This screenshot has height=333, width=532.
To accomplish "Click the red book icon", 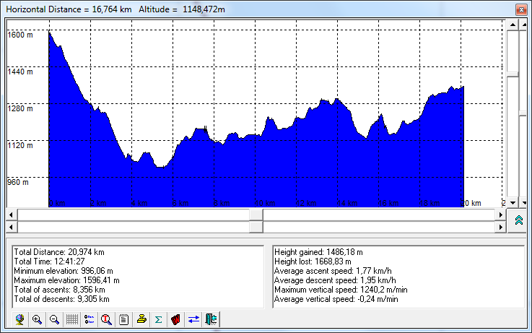I will coord(175,319).
